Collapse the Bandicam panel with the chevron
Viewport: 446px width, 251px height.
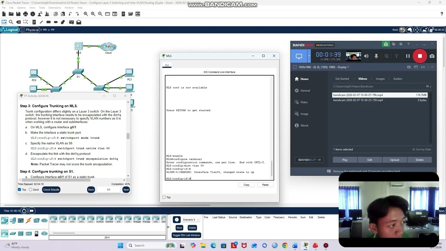pos(432,67)
